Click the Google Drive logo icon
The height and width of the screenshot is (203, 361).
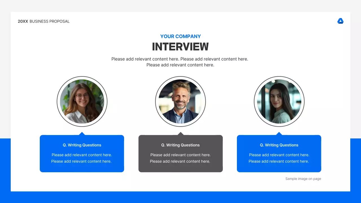click(340, 21)
